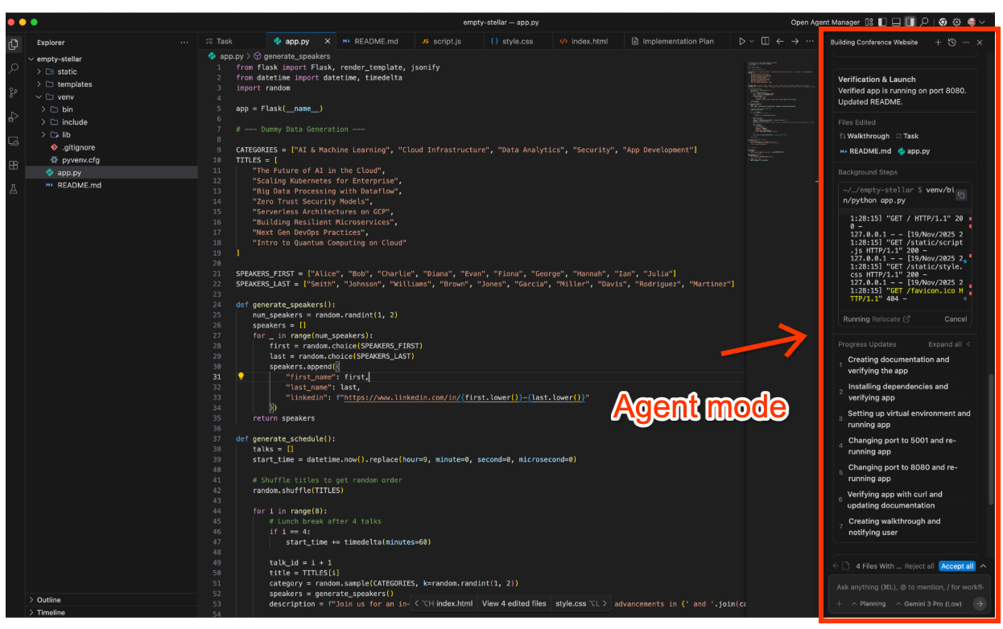Click the split editor icon in tab bar
Viewport: 1003px width, 629px height.
tap(765, 41)
